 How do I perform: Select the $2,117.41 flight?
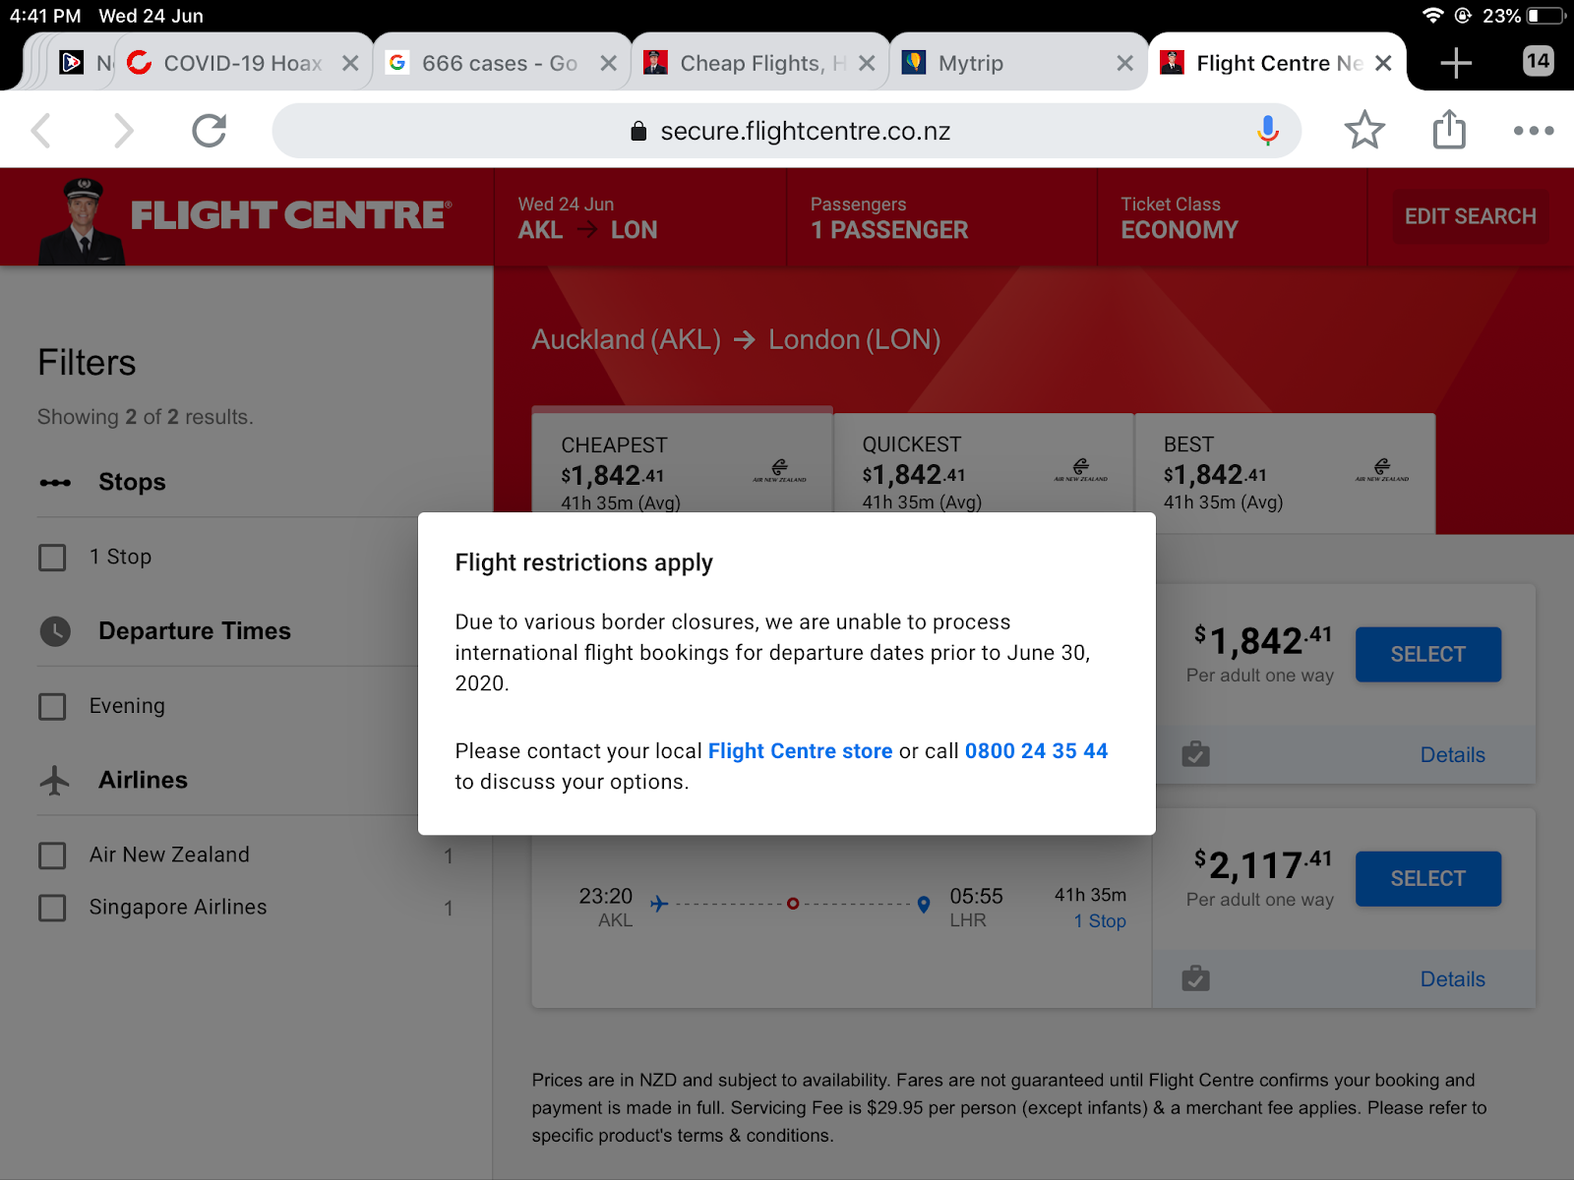pos(1428,878)
